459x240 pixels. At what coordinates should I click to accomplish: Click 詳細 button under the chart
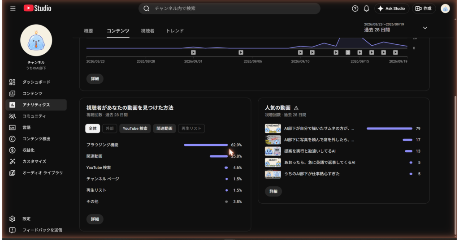(x=95, y=79)
